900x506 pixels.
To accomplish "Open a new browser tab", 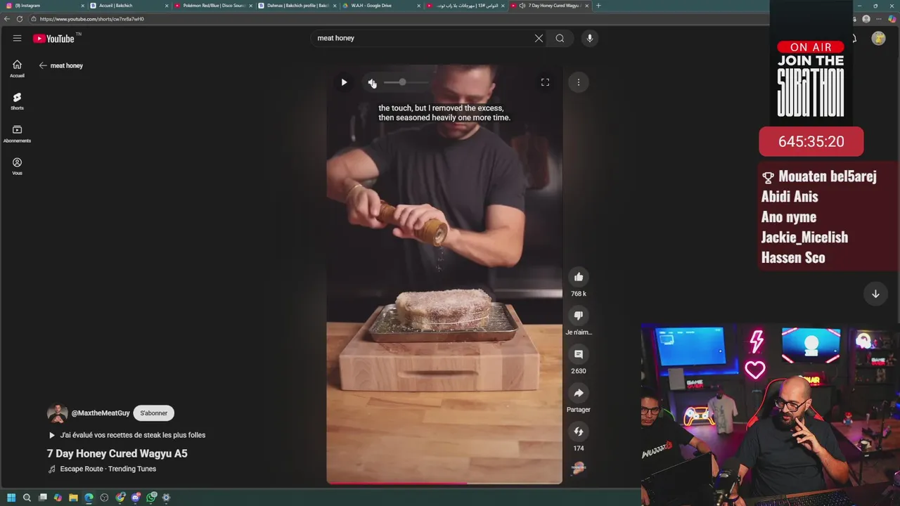I will tap(598, 6).
